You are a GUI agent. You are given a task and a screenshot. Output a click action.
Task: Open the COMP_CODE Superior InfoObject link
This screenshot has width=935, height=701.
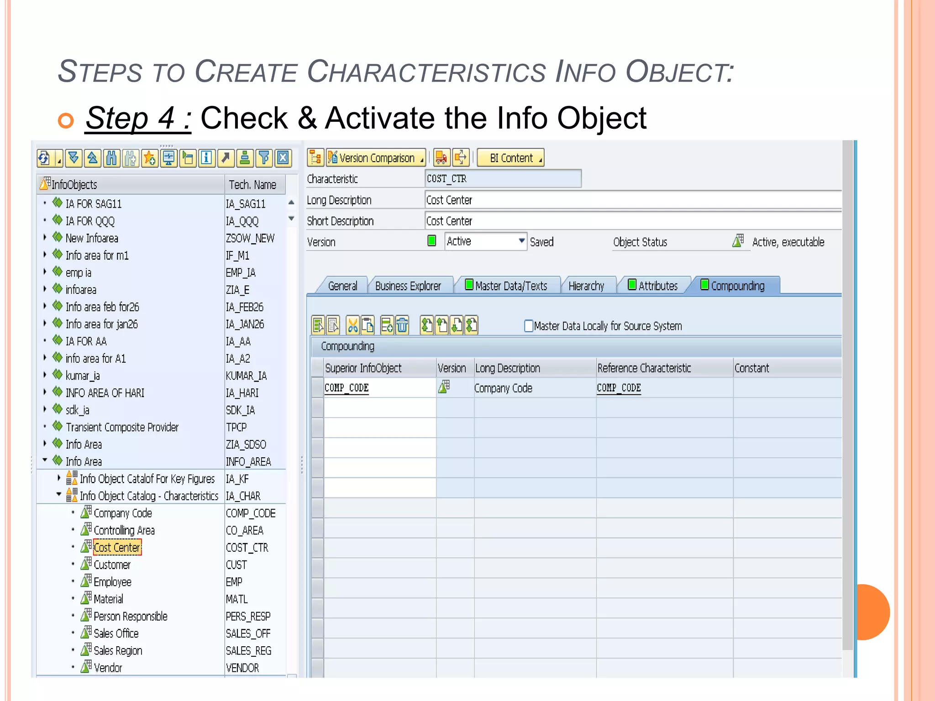point(347,388)
